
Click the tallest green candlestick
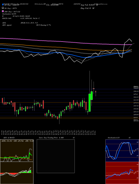coord(90,103)
